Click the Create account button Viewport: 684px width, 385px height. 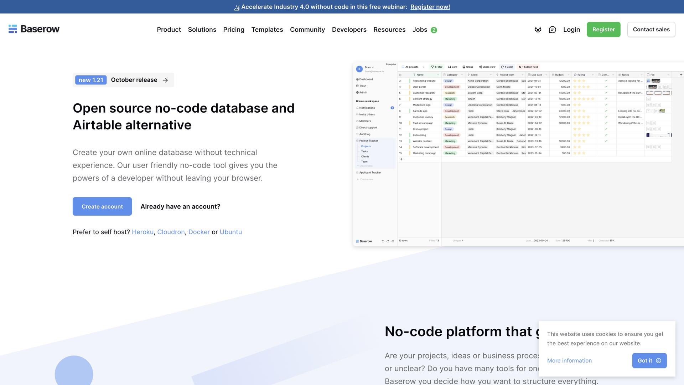pyautogui.click(x=102, y=206)
